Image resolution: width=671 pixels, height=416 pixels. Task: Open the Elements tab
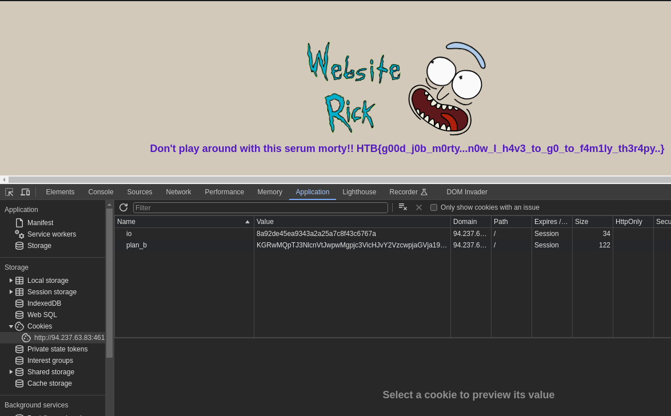pyautogui.click(x=61, y=192)
